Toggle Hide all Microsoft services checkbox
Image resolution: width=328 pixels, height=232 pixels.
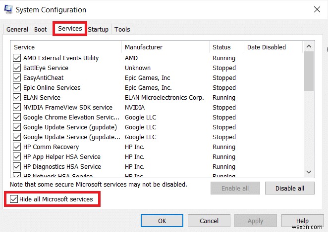click(x=14, y=199)
